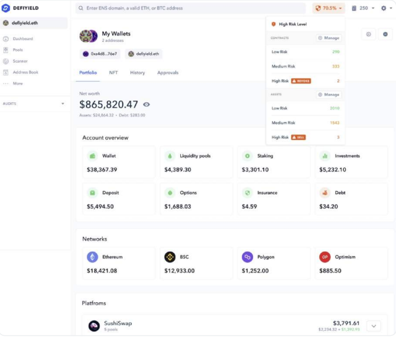Expand the SushiSwap platform row
Viewport: 396px width, 337px height.
pos(373,326)
